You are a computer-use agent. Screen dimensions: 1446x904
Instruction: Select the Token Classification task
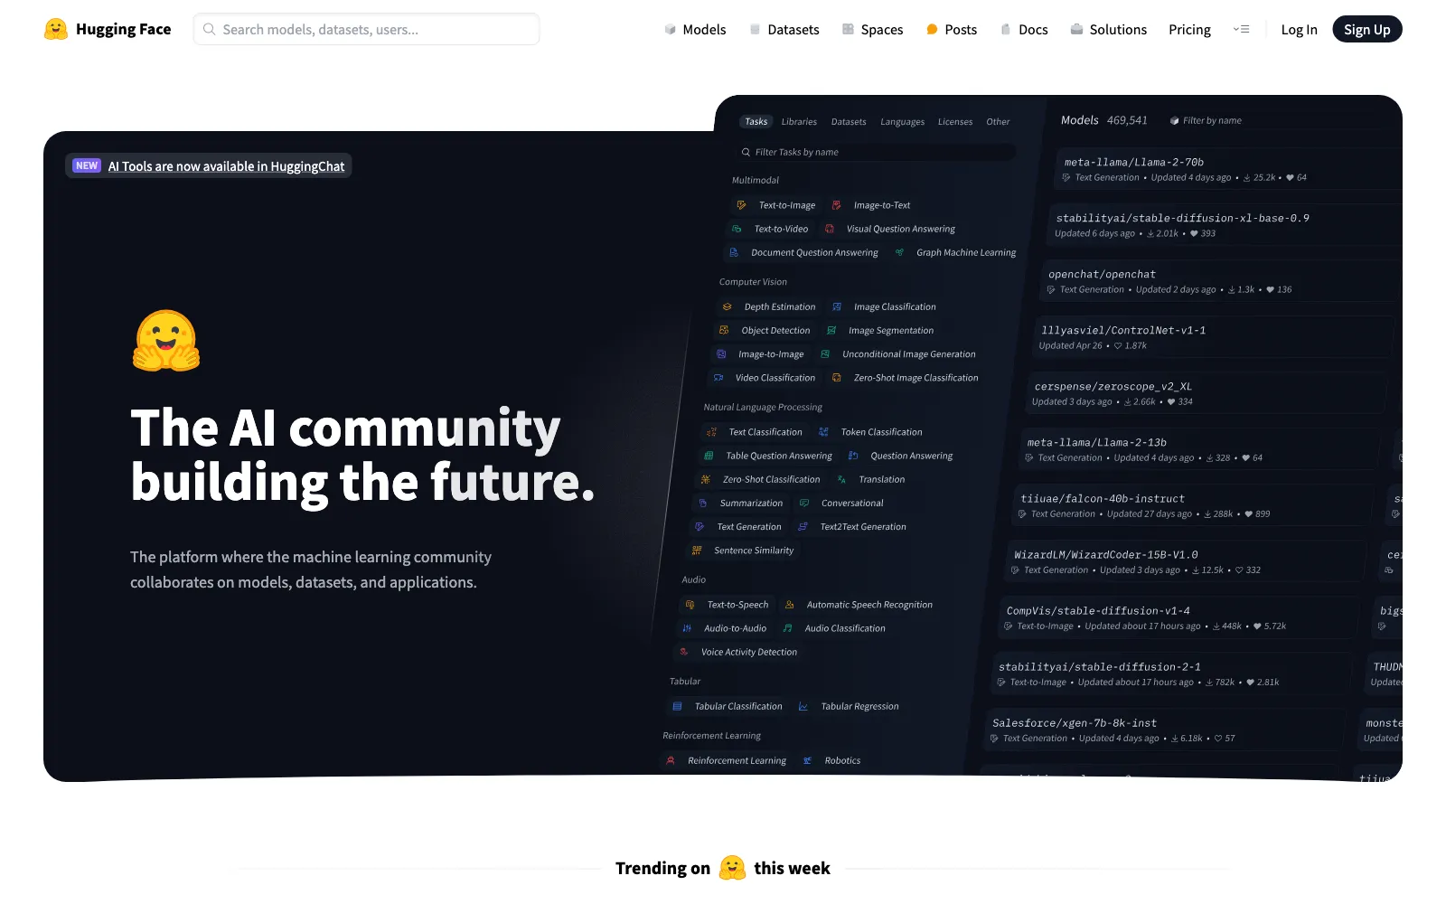[871, 432]
